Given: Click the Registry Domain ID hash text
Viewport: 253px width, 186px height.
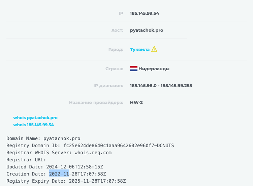Looking at the screenshot, I should tap(119, 145).
